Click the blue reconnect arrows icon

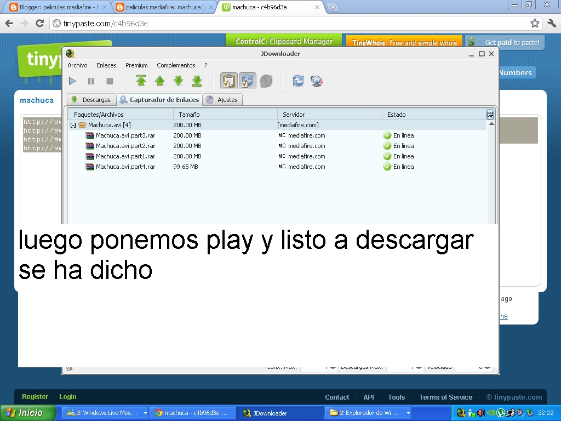point(298,81)
